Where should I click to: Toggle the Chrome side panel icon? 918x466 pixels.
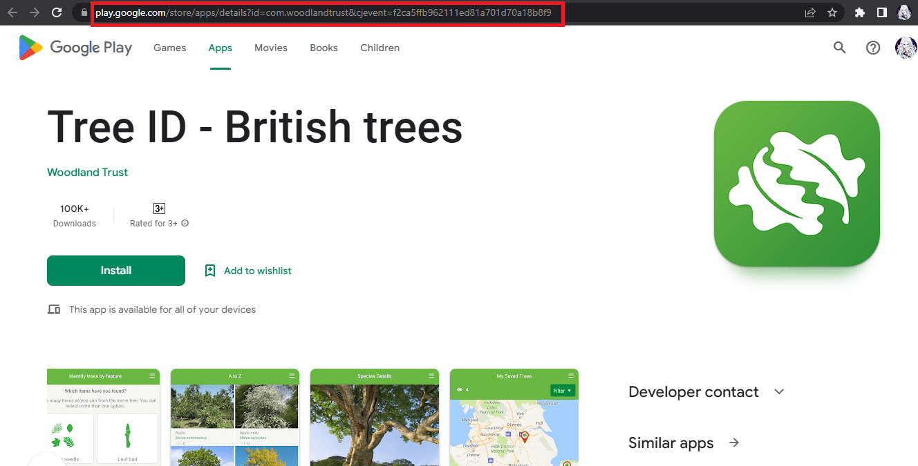point(882,12)
